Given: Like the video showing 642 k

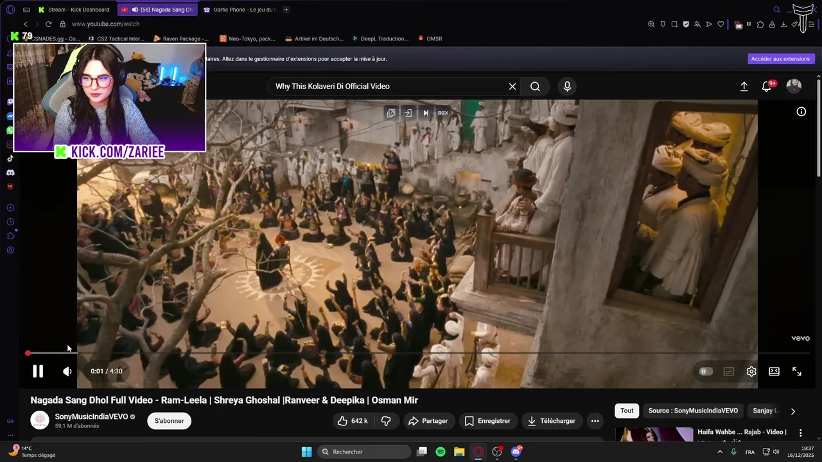Looking at the screenshot, I should click(x=353, y=421).
